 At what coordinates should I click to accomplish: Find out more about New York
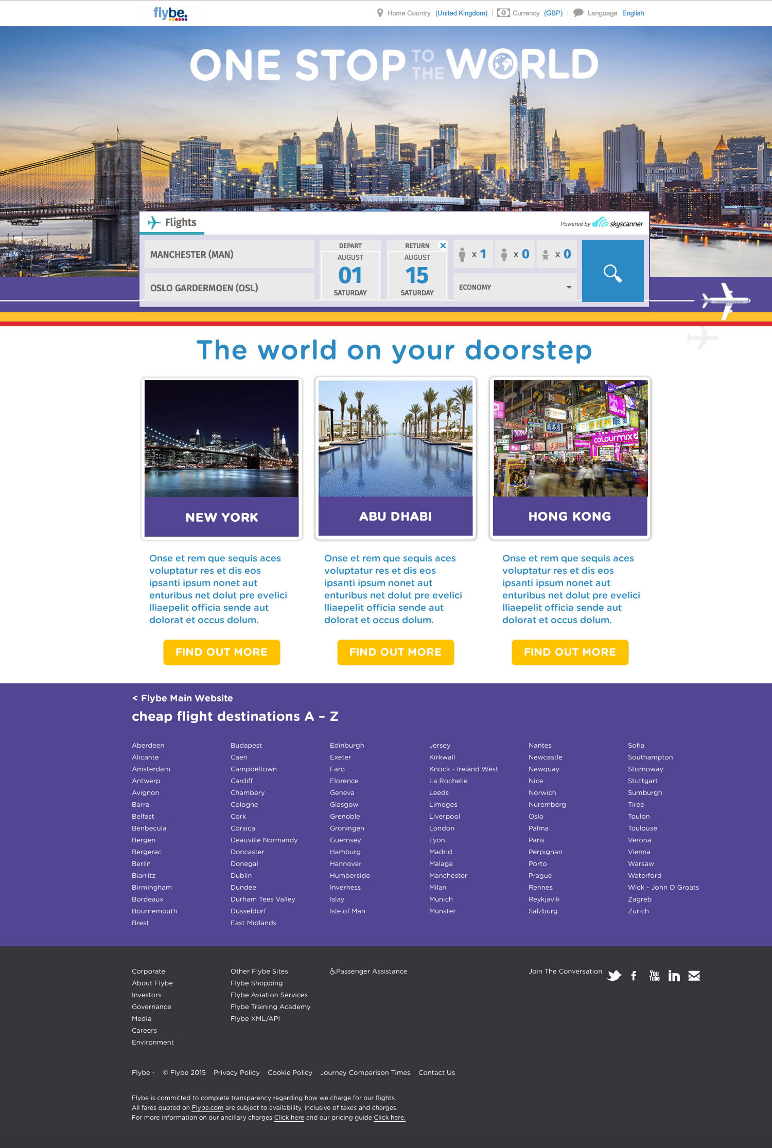[x=221, y=652]
